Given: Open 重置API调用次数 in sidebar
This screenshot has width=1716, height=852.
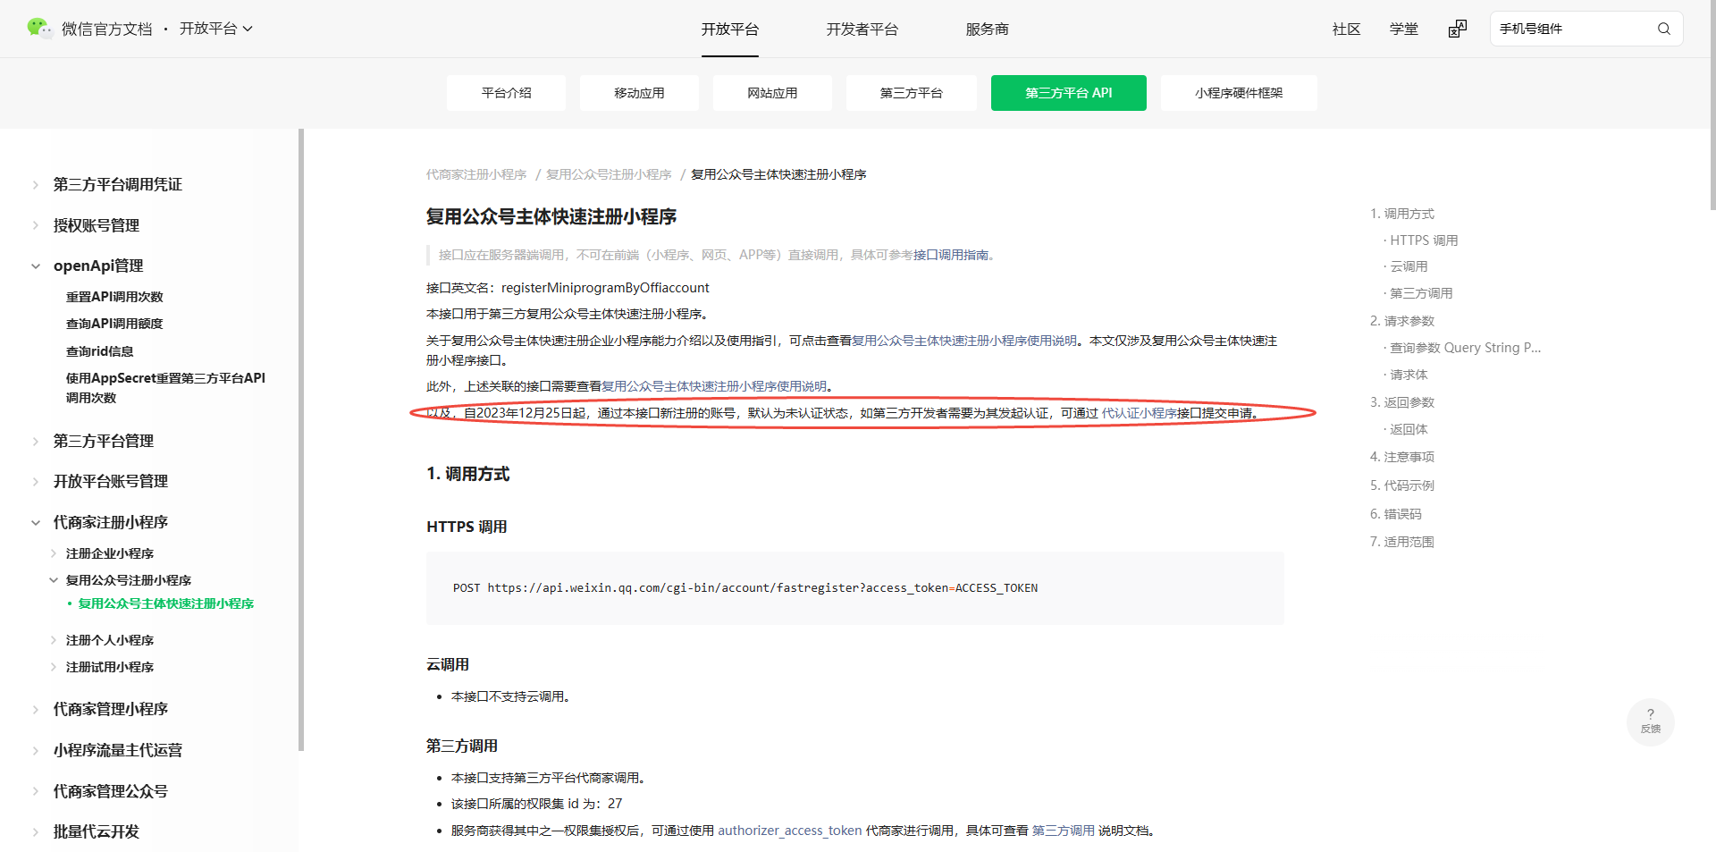Looking at the screenshot, I should pos(114,297).
